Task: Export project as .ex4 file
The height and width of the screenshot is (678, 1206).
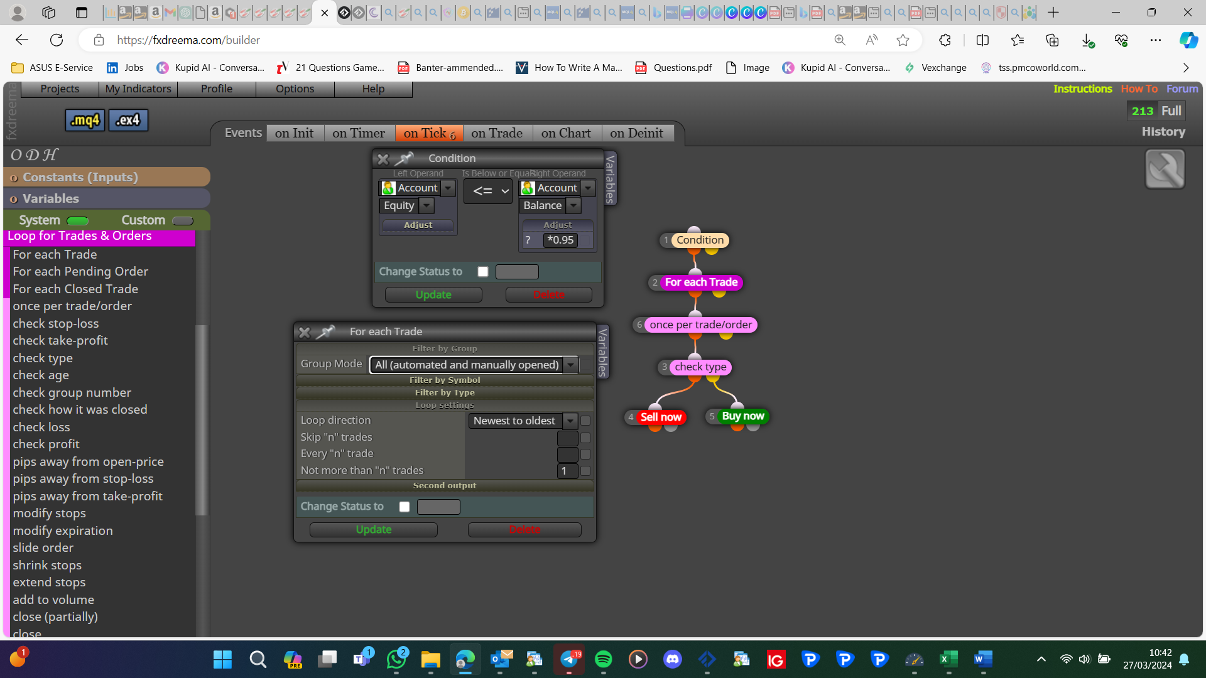Action: point(128,120)
